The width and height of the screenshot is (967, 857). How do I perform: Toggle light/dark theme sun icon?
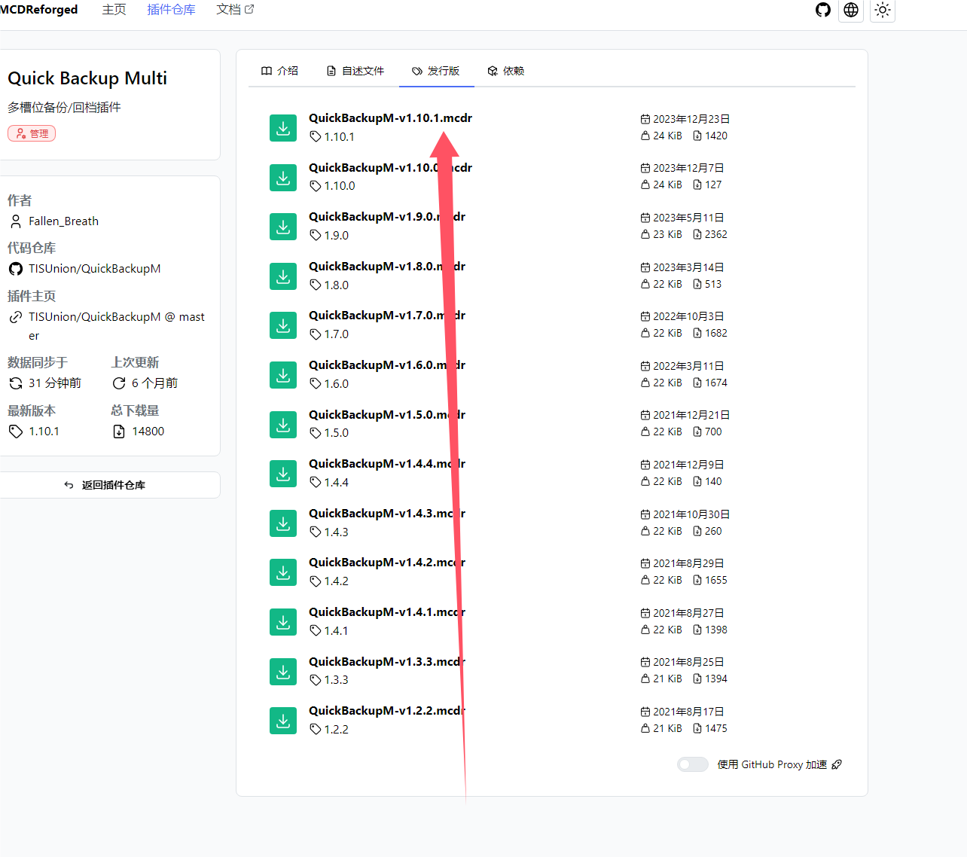(x=883, y=10)
